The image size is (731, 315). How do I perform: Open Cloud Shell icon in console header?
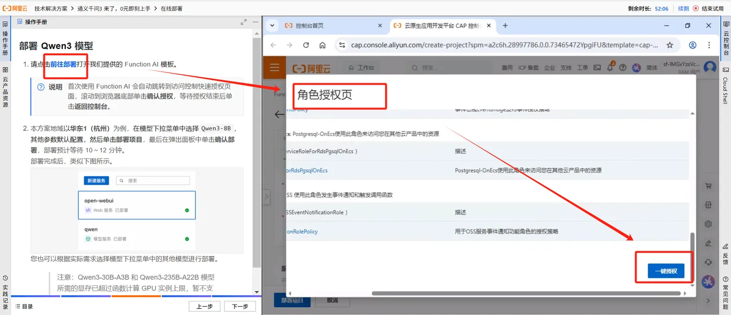coord(597,68)
